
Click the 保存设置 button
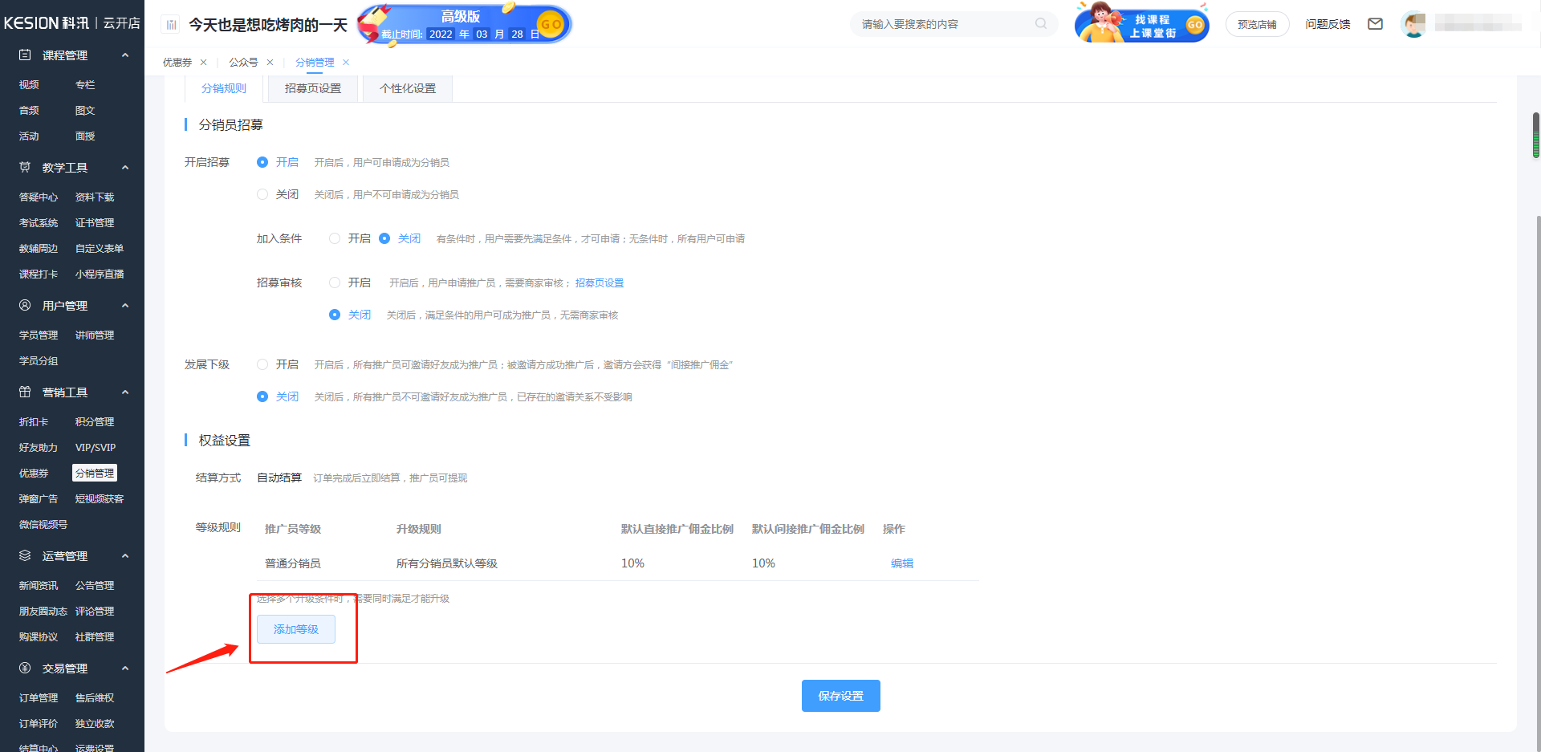[x=840, y=696]
